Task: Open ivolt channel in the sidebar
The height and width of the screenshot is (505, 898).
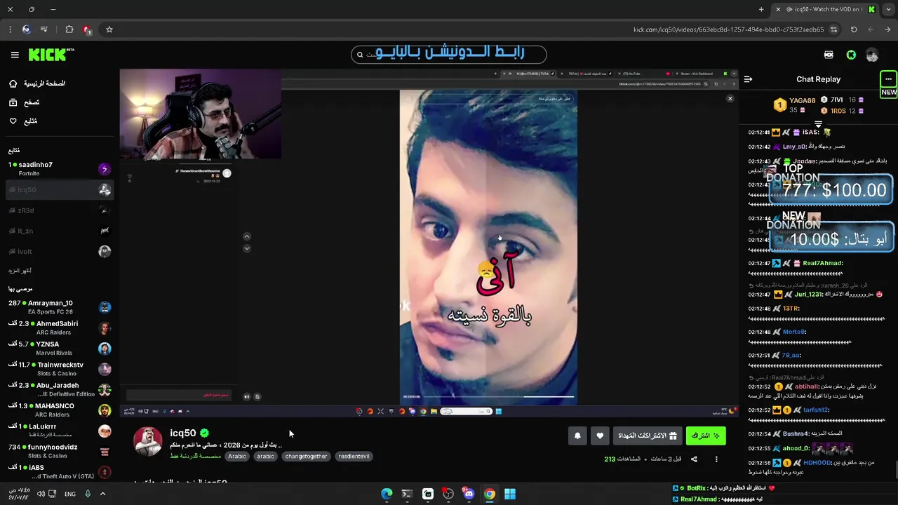Action: coord(60,251)
